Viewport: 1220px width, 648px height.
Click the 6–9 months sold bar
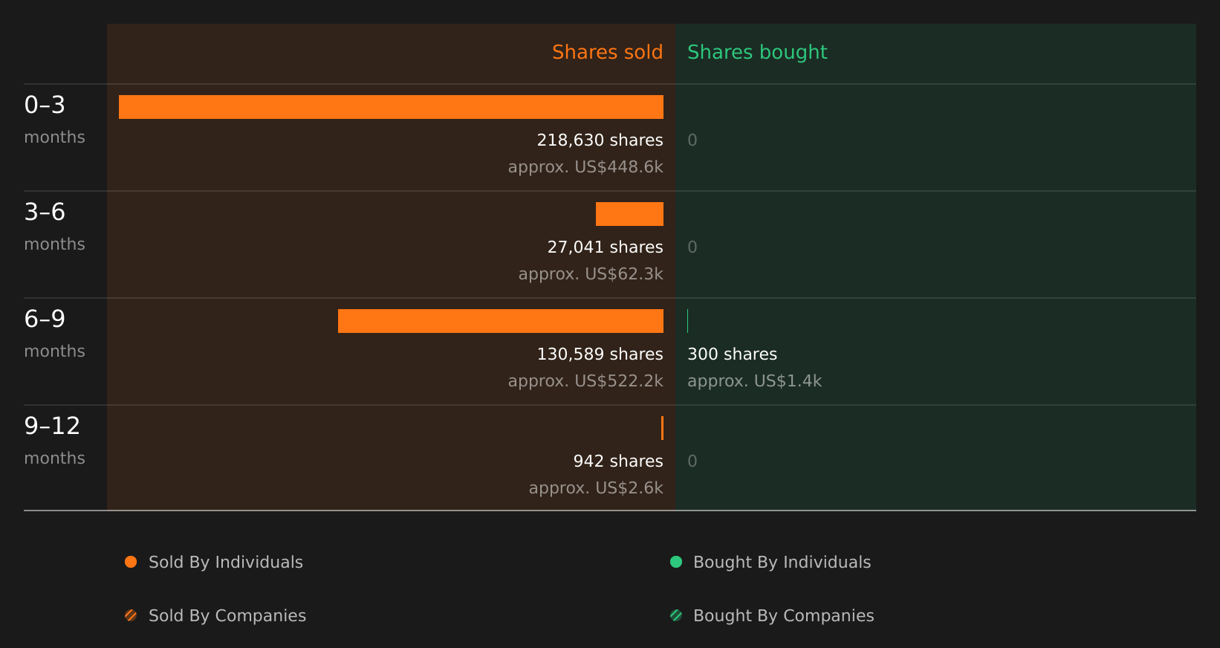pyautogui.click(x=501, y=321)
